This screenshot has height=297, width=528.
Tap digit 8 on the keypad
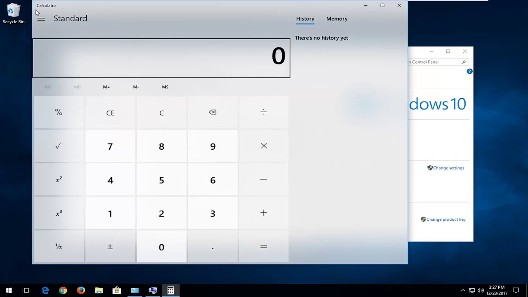[x=161, y=146]
